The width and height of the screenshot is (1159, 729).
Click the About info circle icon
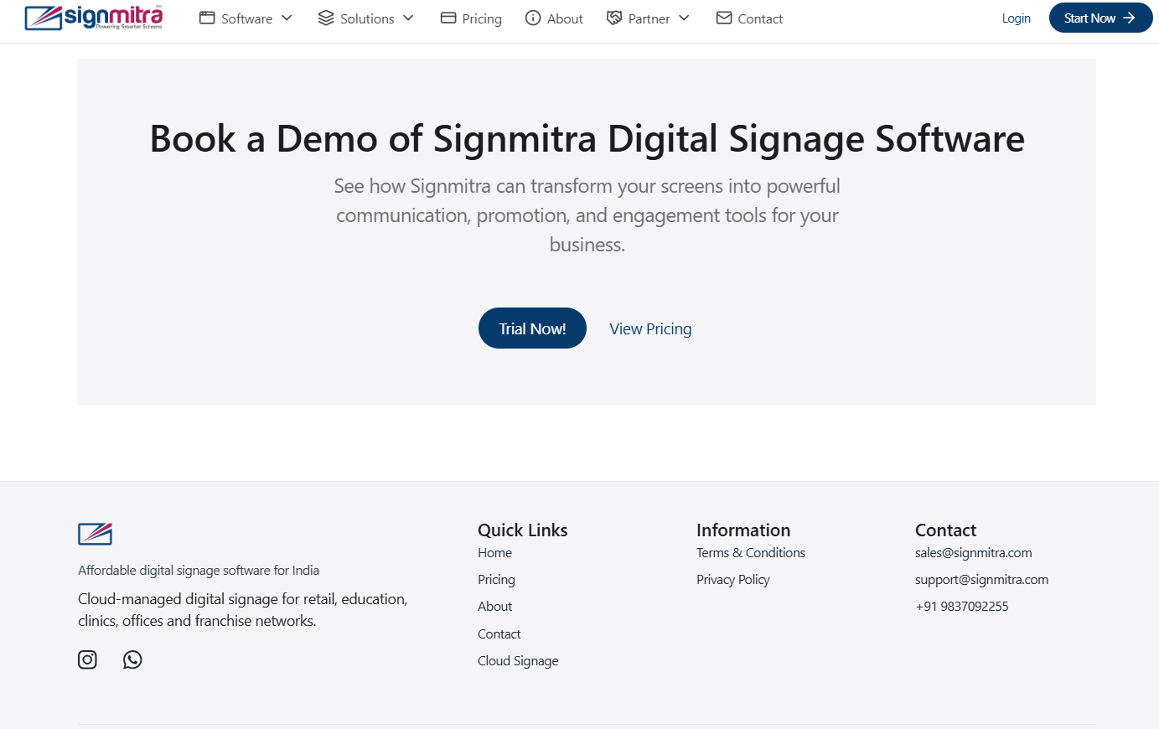pyautogui.click(x=533, y=18)
